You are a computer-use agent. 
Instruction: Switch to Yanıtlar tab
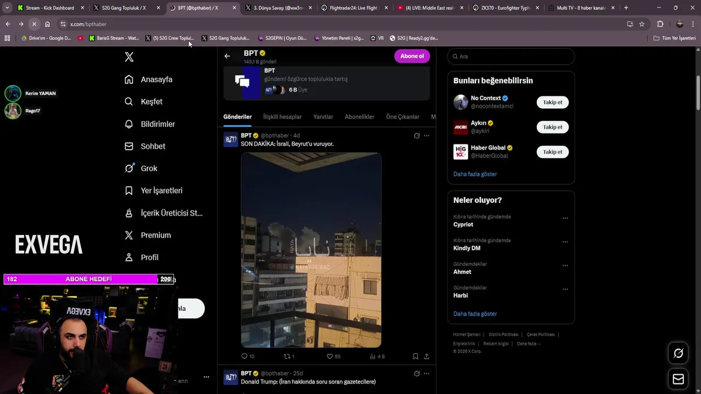323,117
